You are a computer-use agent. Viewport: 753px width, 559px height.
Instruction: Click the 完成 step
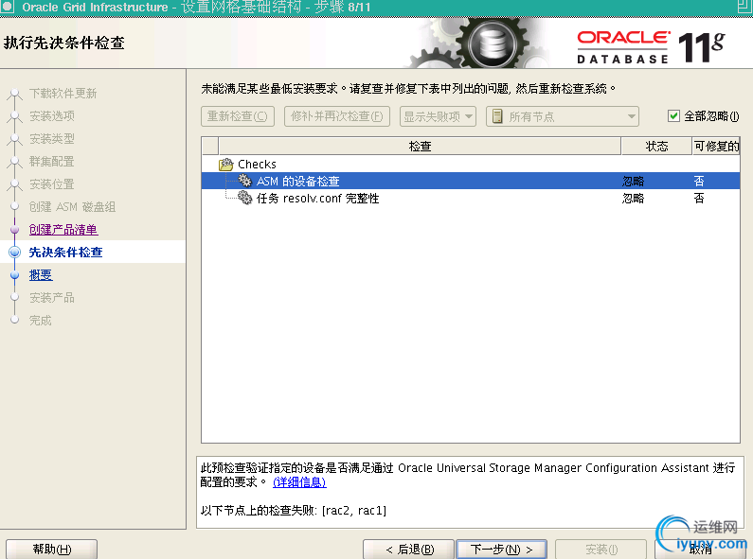click(x=41, y=321)
